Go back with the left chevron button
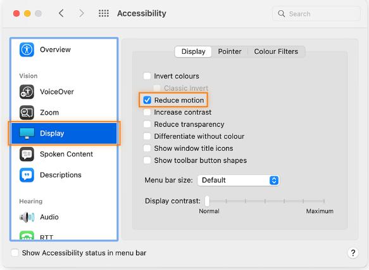369x270 pixels. pos(61,13)
